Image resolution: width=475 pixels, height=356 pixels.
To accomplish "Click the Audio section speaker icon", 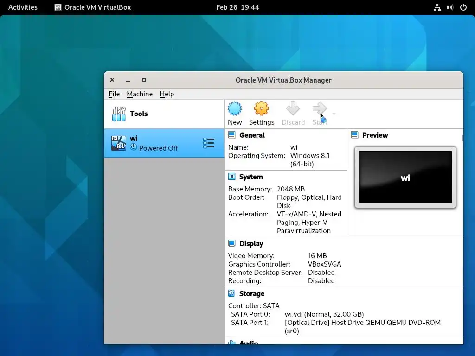I will [x=232, y=342].
